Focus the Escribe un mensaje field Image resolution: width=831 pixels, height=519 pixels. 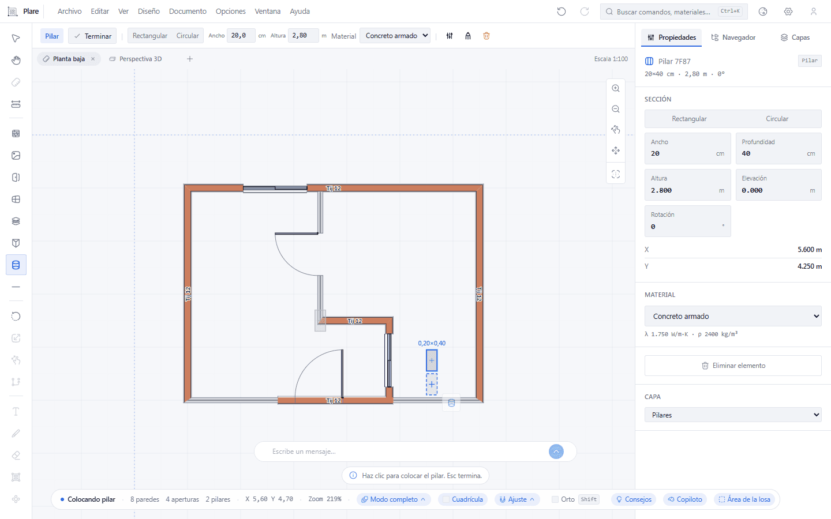pyautogui.click(x=407, y=452)
